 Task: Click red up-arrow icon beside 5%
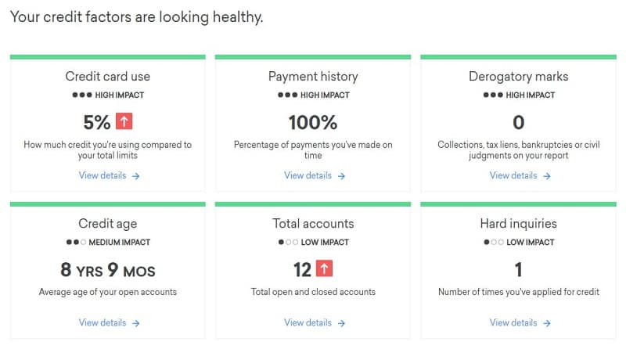(x=124, y=122)
